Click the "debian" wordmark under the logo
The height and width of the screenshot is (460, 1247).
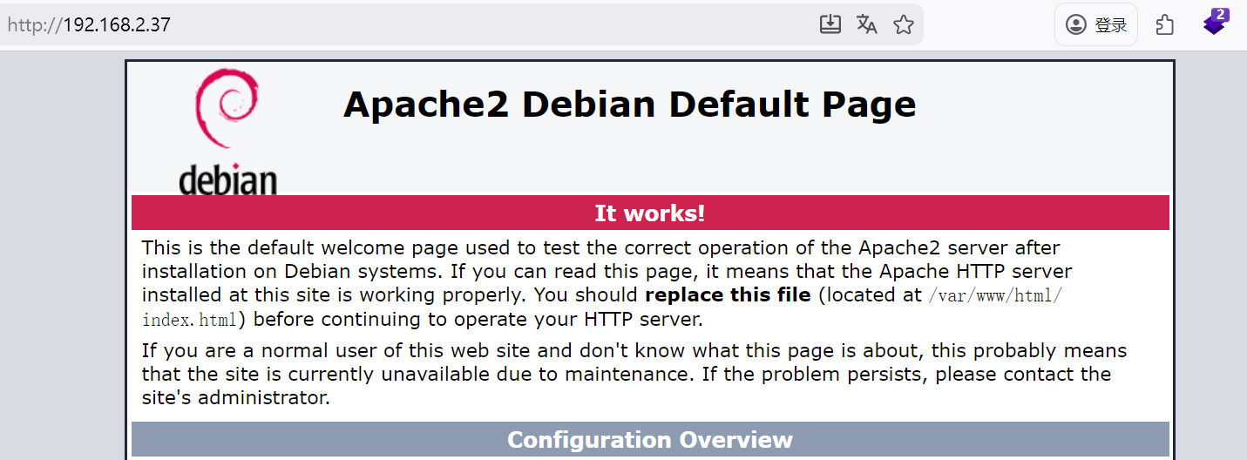(227, 179)
